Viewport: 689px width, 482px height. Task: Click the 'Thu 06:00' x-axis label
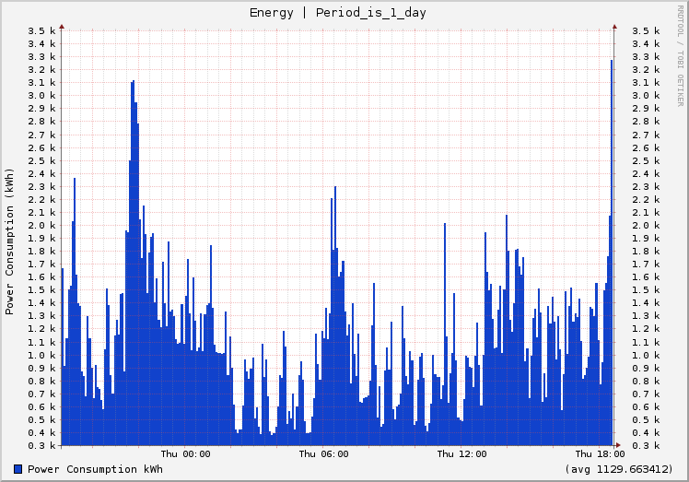(x=324, y=453)
